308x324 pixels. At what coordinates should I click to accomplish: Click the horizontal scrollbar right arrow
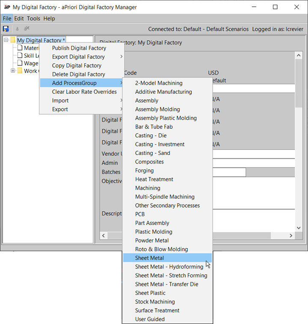coord(291,235)
